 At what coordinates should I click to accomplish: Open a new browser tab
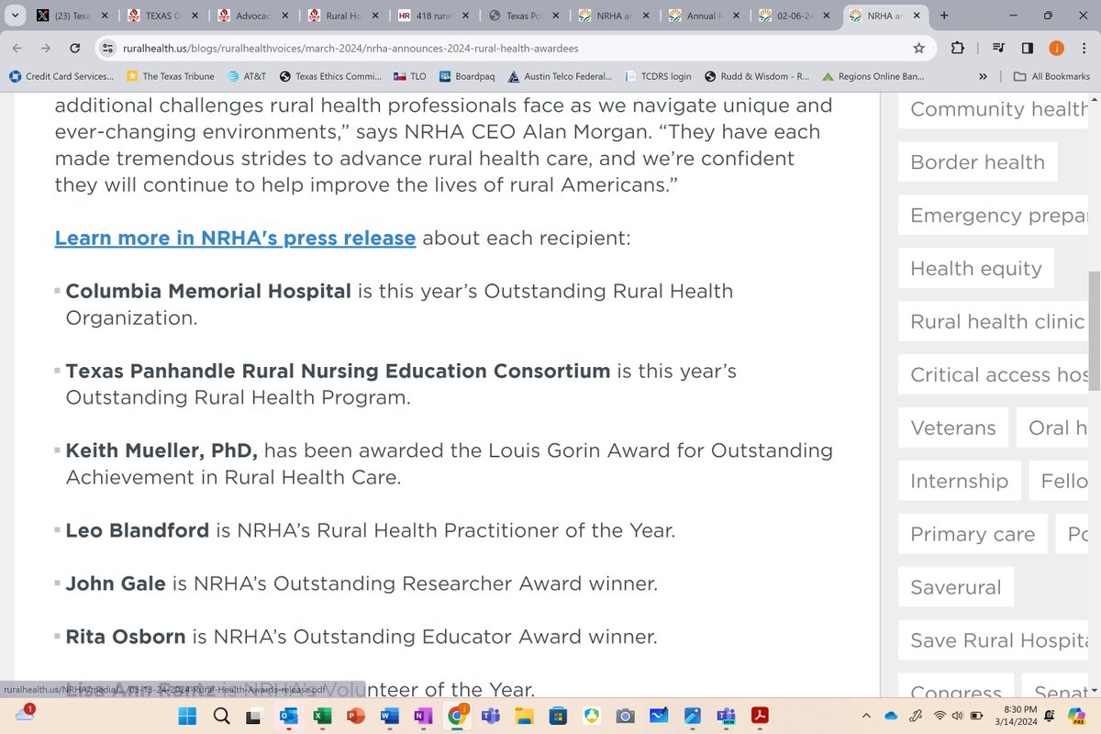click(x=944, y=16)
